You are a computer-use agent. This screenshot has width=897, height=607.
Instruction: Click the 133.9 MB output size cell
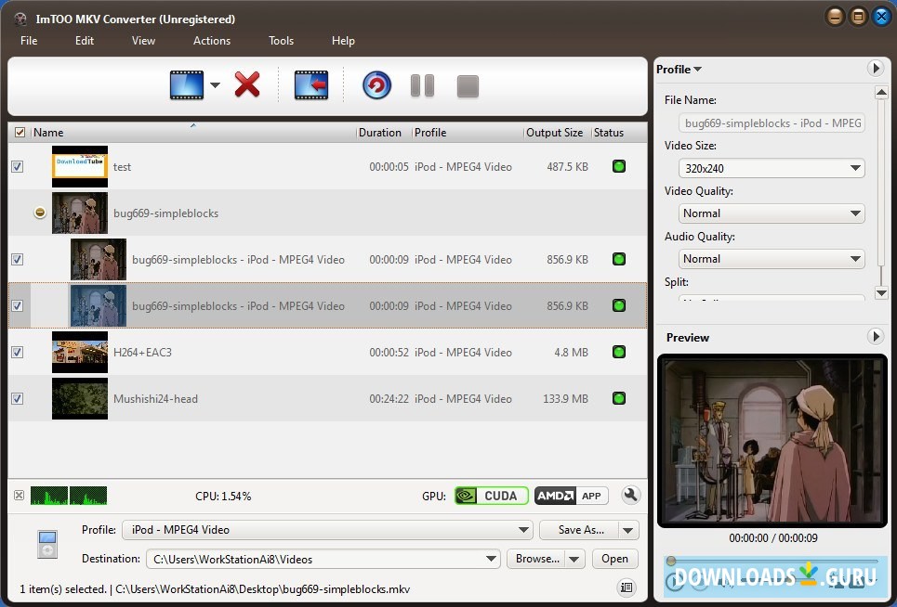pyautogui.click(x=565, y=398)
